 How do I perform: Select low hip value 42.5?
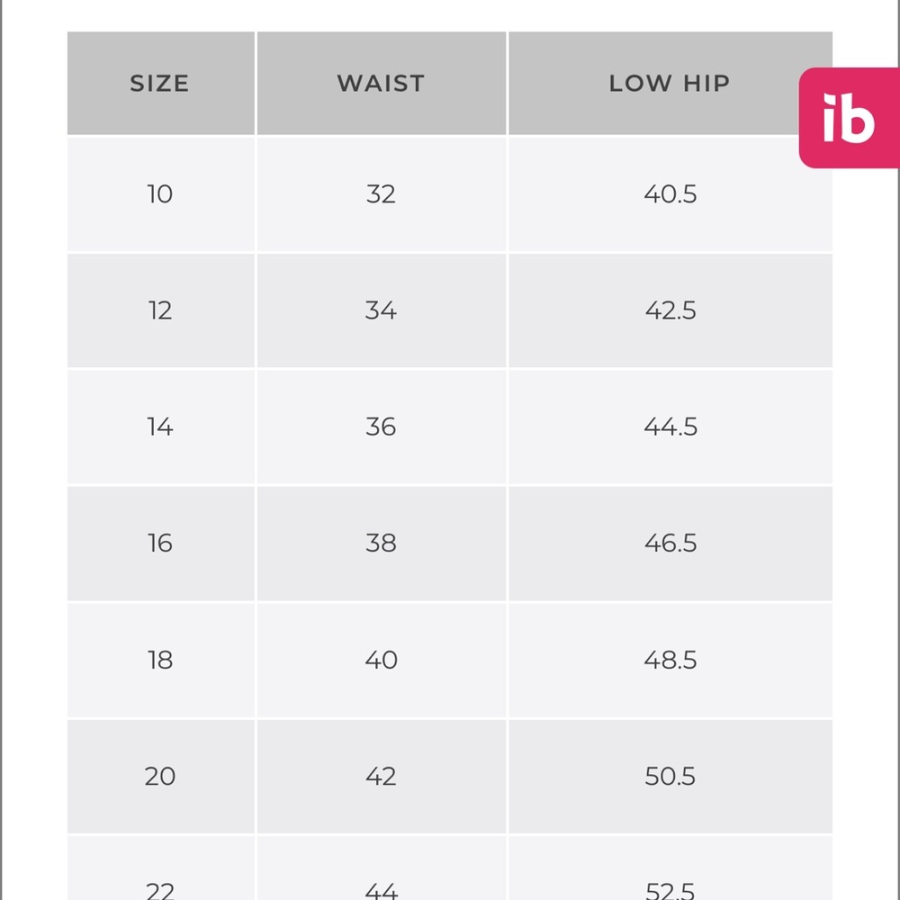[x=670, y=310]
